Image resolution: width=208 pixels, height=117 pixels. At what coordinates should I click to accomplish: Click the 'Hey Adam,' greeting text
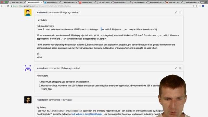click(42, 20)
